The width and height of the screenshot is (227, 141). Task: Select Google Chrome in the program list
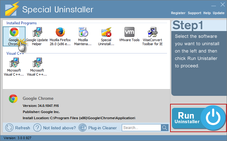(x=14, y=35)
